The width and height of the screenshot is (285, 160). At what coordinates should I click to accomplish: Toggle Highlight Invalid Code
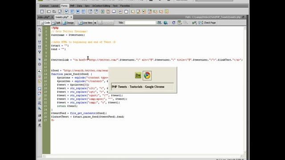pos(40,76)
